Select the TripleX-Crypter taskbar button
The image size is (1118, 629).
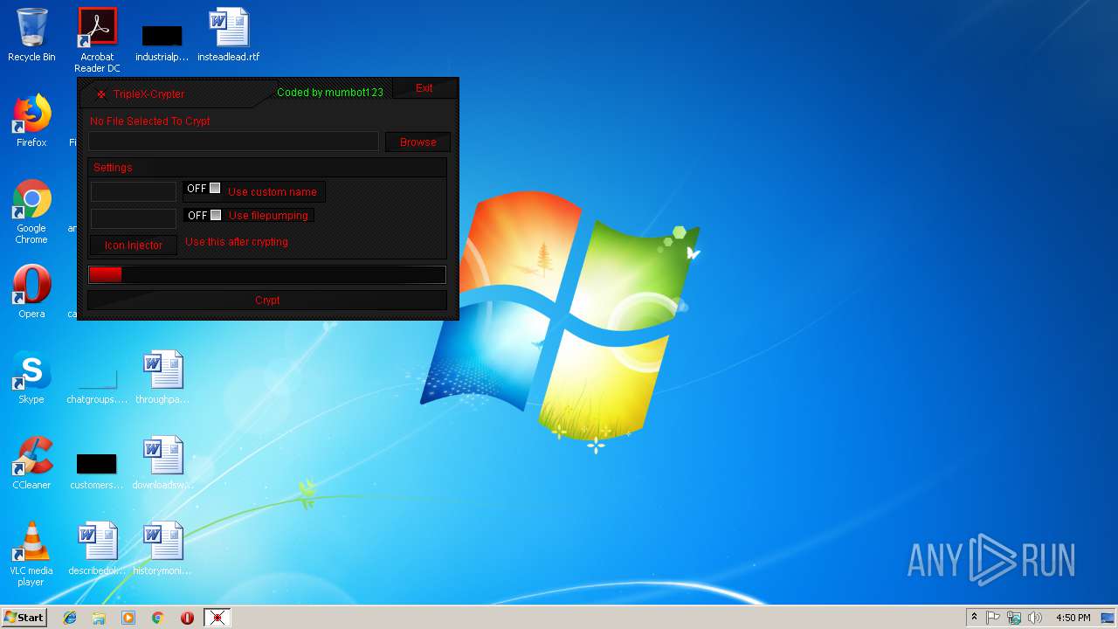pos(217,618)
